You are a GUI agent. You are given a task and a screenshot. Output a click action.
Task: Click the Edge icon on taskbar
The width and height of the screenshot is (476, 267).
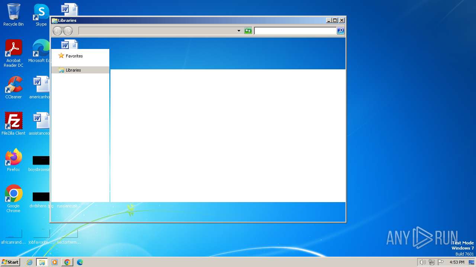click(80, 262)
